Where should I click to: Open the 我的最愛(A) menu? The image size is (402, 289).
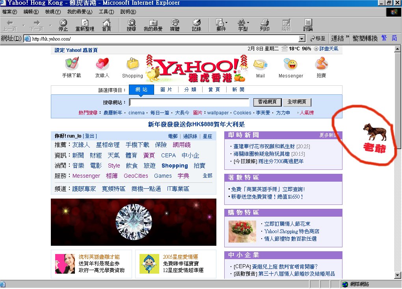pos(80,12)
